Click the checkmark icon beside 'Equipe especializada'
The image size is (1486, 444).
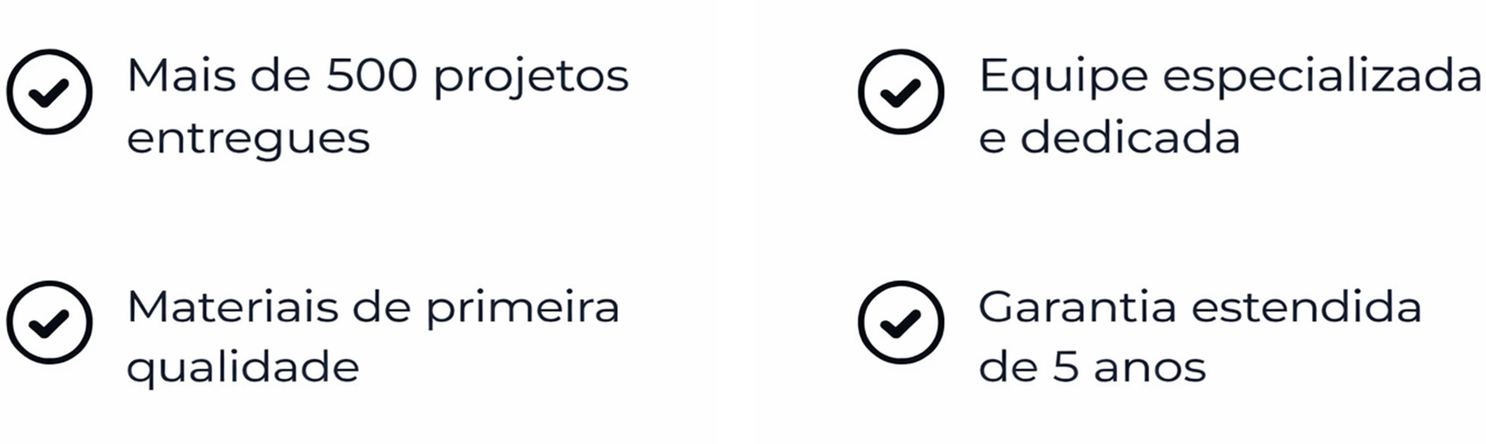point(901,92)
